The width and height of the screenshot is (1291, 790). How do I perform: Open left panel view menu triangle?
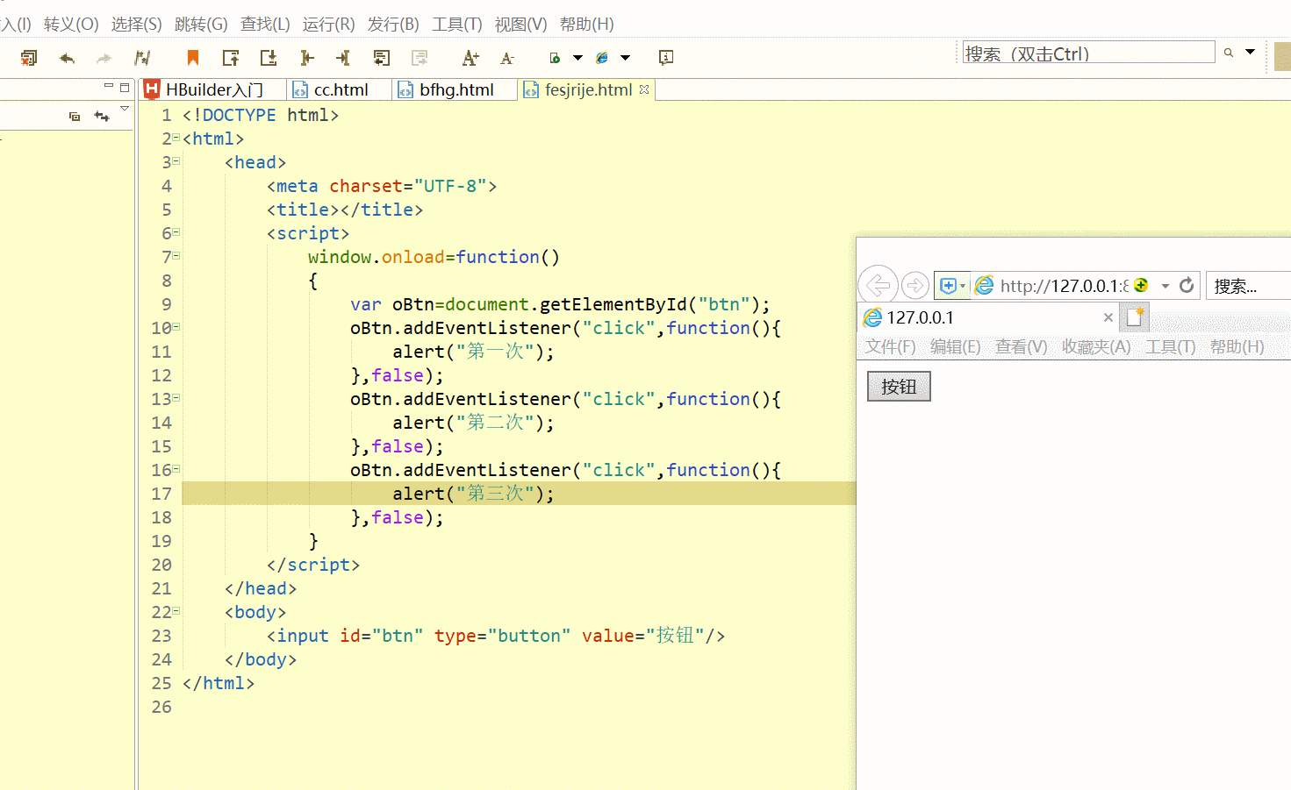tap(125, 108)
